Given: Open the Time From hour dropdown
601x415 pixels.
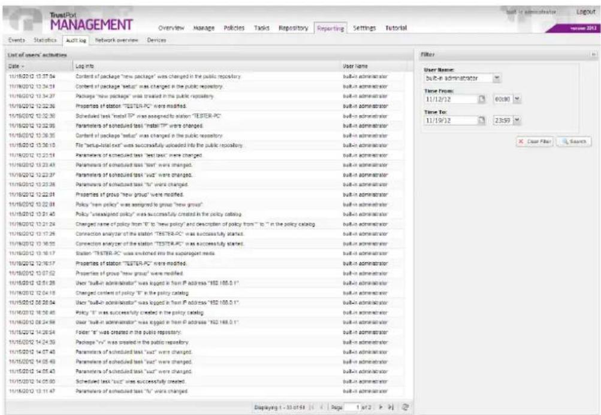Looking at the screenshot, I should point(517,99).
